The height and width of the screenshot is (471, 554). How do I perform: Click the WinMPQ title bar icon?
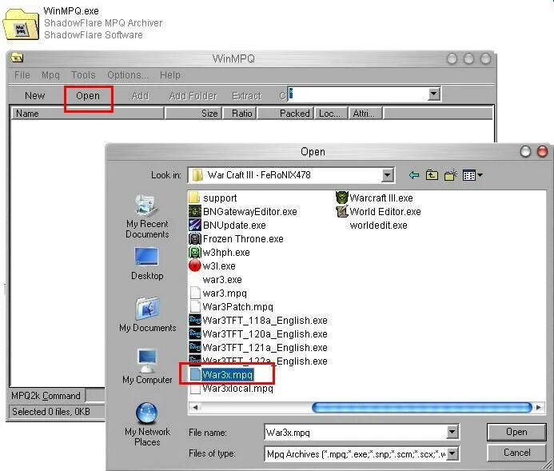[x=17, y=58]
